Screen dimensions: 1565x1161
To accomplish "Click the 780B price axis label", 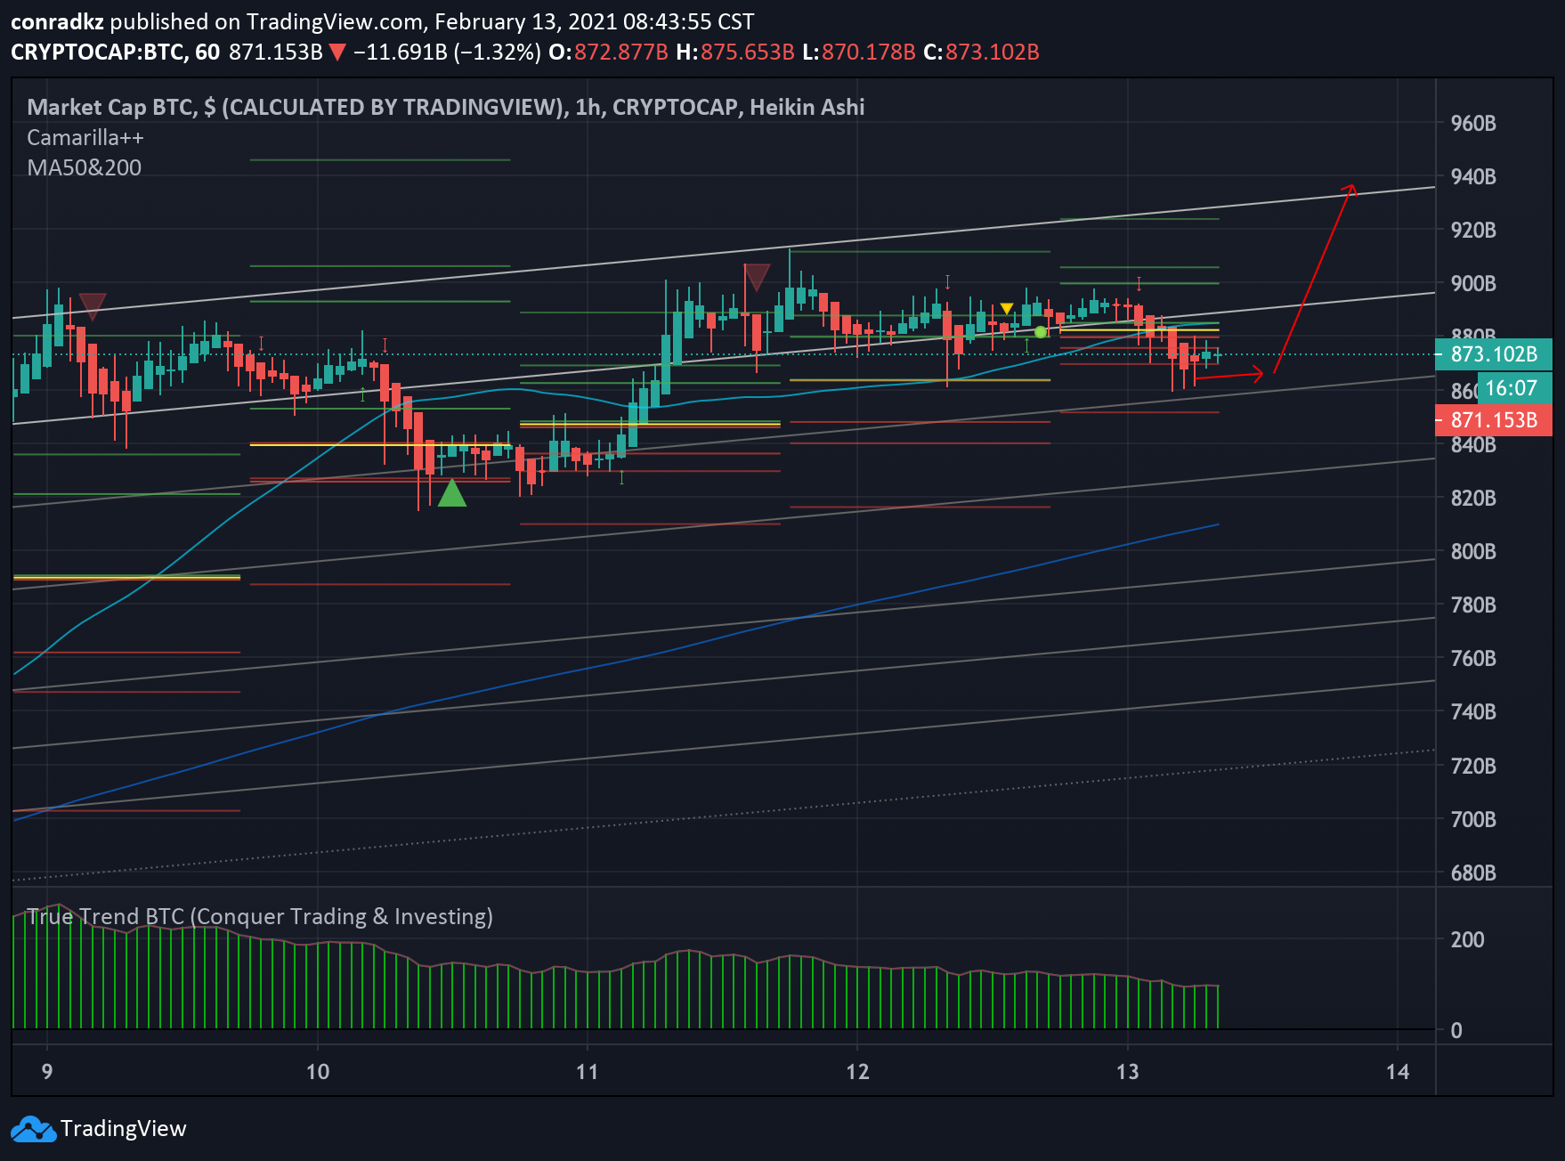I will pyautogui.click(x=1473, y=605).
